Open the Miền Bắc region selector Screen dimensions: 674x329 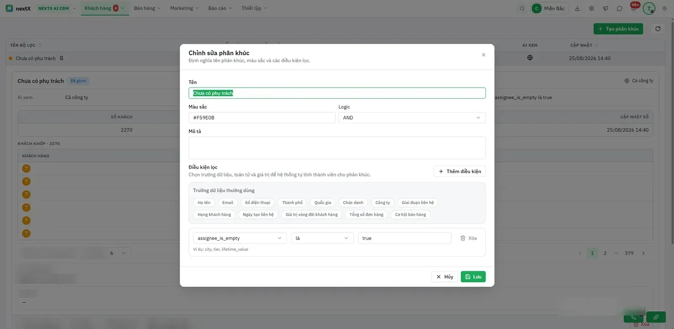pos(549,8)
